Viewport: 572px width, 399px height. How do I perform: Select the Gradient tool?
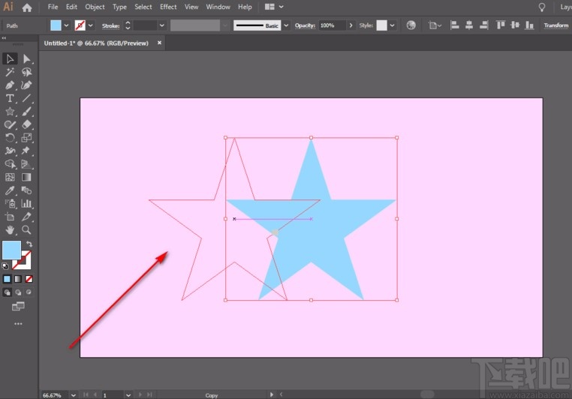(x=26, y=177)
